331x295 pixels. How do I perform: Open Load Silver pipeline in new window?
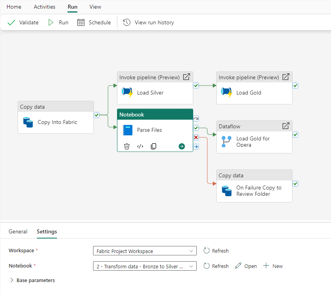click(187, 77)
